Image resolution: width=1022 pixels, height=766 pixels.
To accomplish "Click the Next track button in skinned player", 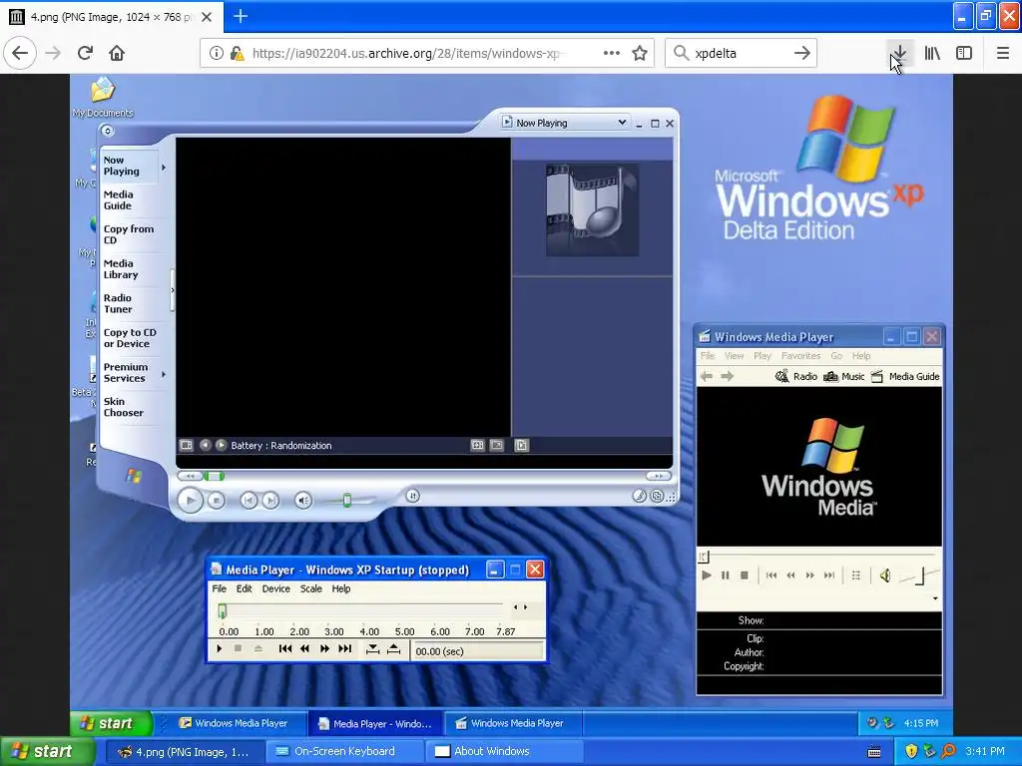I will [270, 501].
